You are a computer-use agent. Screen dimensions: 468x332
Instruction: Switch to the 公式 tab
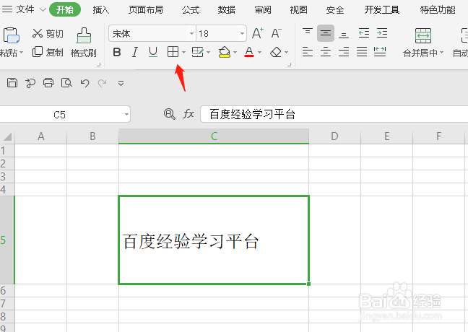pos(191,10)
